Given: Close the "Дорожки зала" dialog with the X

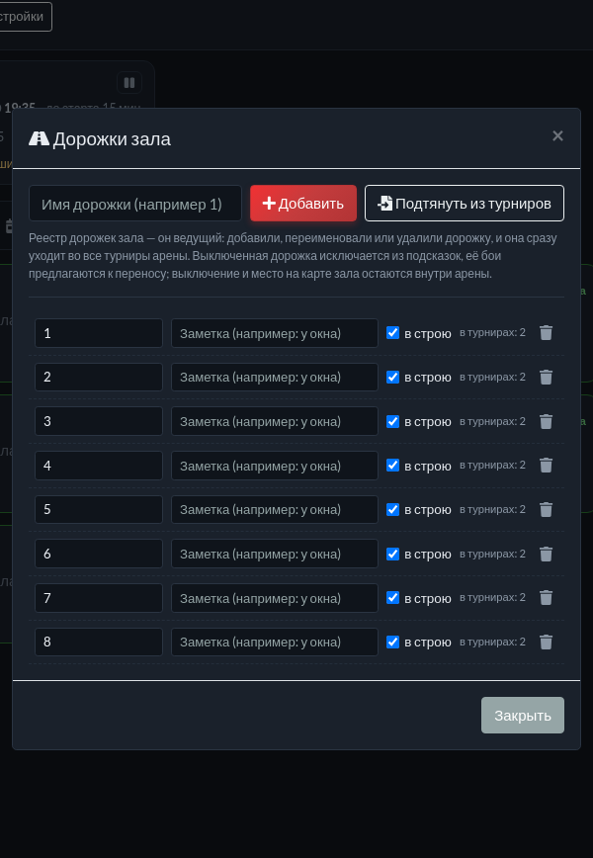Looking at the screenshot, I should (557, 135).
